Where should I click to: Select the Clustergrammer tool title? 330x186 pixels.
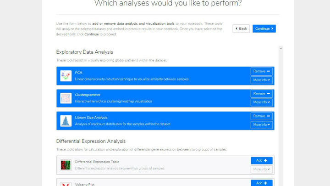coord(88,95)
